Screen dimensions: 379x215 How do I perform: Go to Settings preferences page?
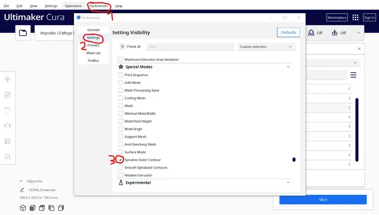click(93, 37)
